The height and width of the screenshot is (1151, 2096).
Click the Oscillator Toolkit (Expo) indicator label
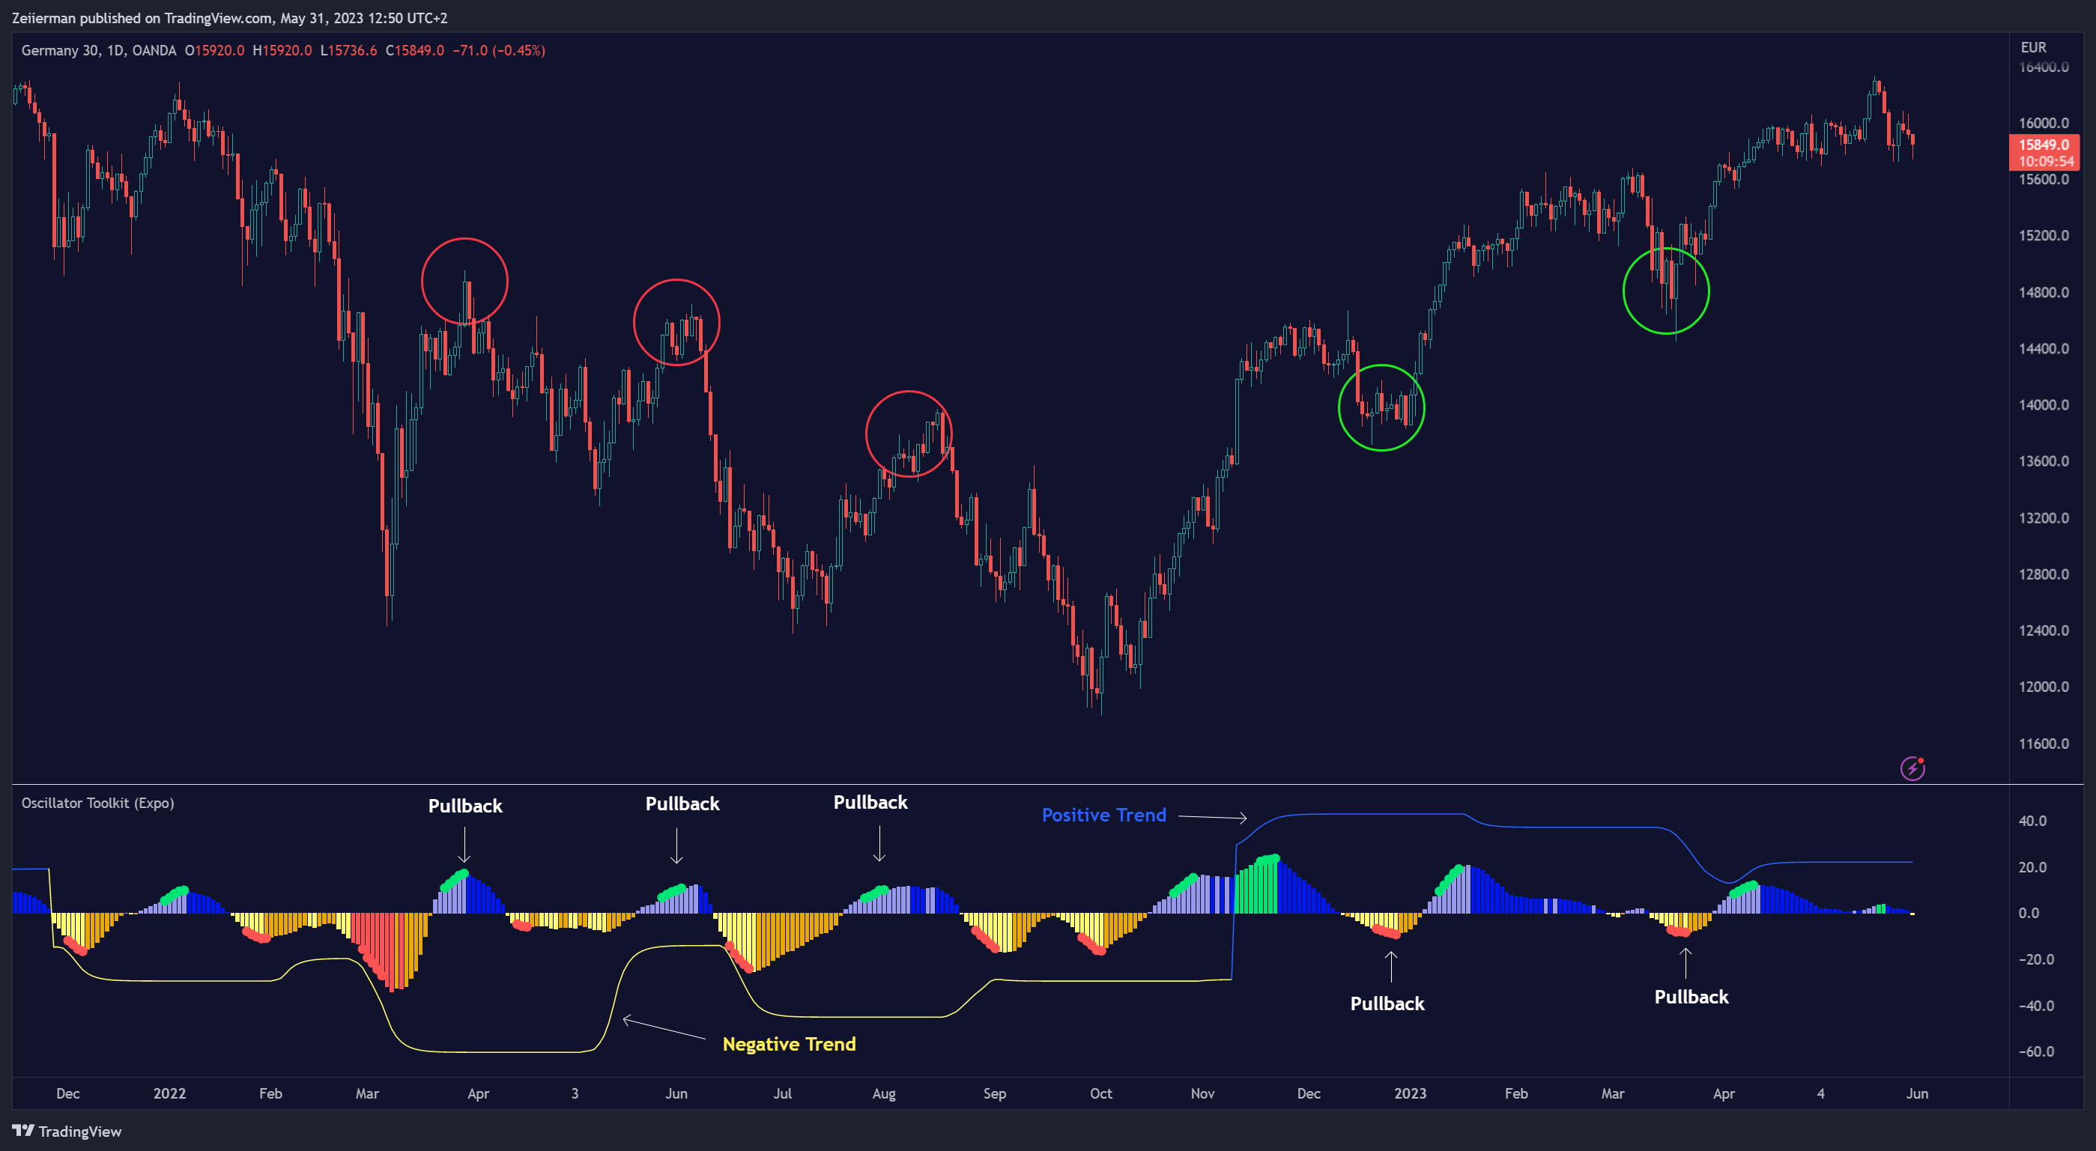pyautogui.click(x=97, y=803)
